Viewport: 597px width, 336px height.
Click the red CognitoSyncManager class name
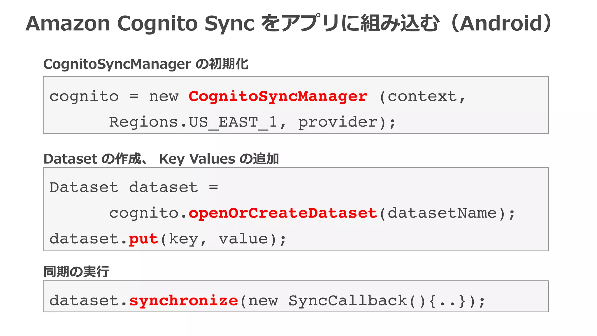(278, 97)
